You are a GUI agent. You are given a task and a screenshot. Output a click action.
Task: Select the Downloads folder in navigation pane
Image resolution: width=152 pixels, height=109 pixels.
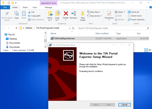[x=14, y=47]
